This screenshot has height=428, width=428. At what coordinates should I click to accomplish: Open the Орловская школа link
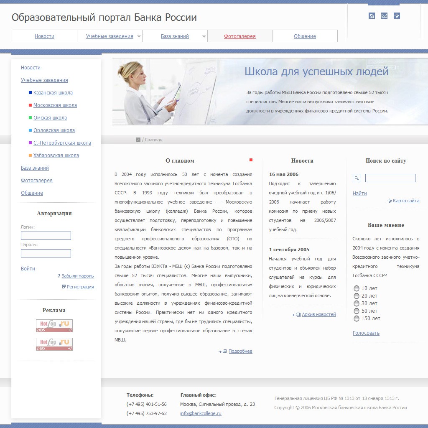point(54,130)
